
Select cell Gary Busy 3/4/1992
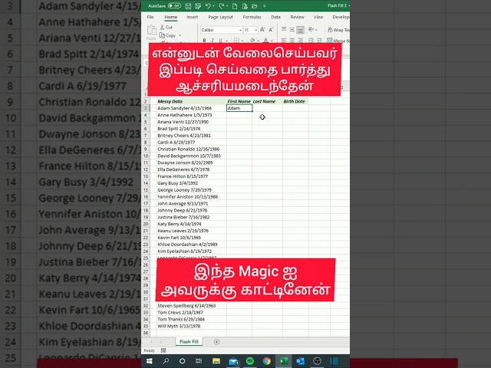[x=191, y=183]
